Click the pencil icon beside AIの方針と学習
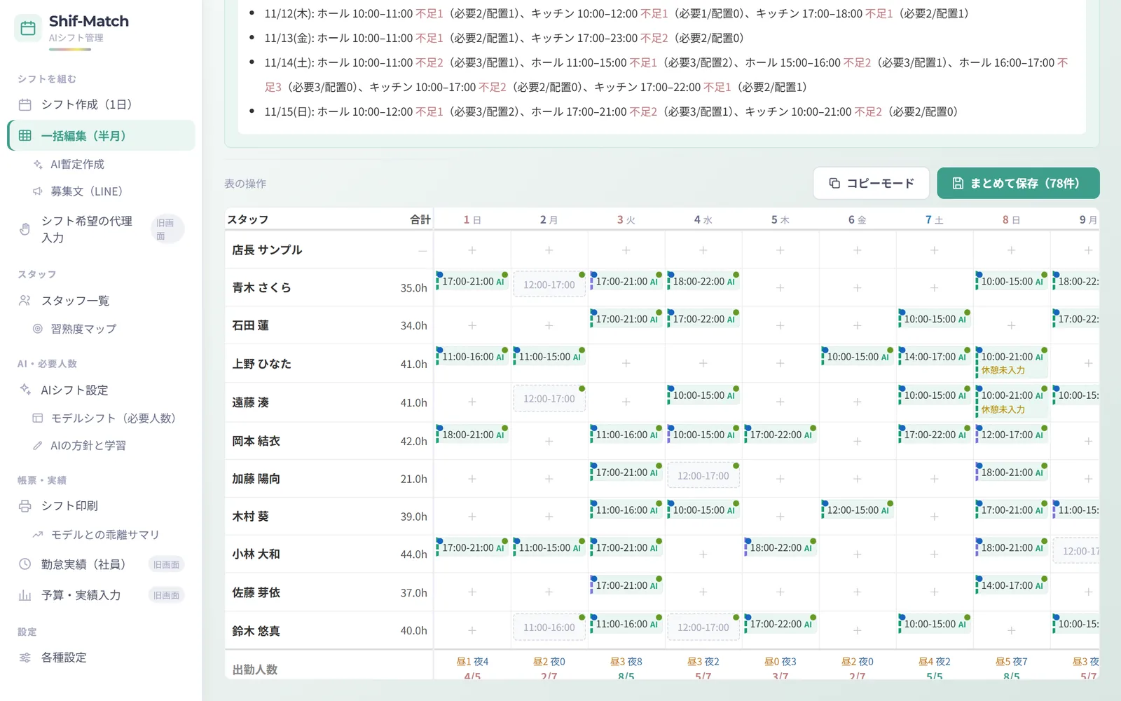This screenshot has height=701, width=1121. pyautogui.click(x=38, y=445)
